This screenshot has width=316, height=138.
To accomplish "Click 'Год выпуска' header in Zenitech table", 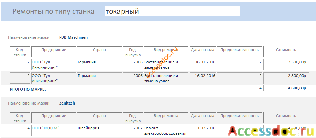I will [133, 118].
